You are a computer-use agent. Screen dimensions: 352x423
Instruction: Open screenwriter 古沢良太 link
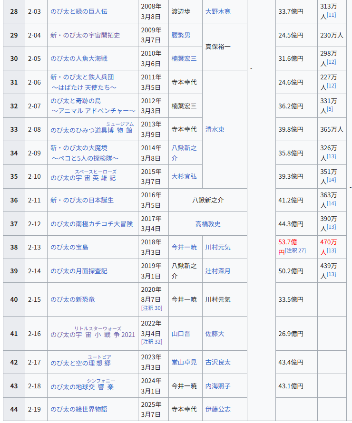[x=218, y=362]
